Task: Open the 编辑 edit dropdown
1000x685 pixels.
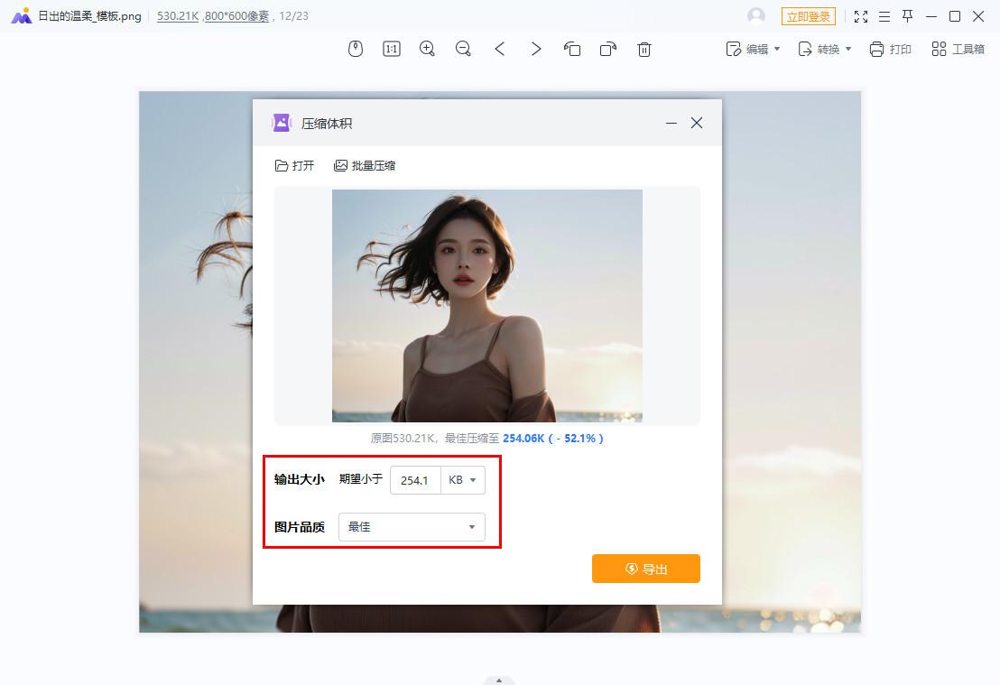Action: click(x=752, y=49)
